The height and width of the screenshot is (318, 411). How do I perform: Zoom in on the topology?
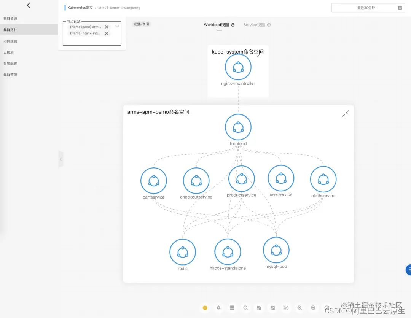[299, 308]
